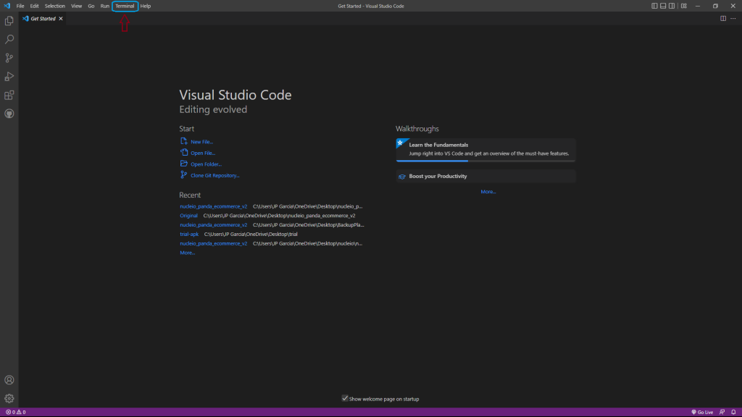The height and width of the screenshot is (417, 742).
Task: Open the Customize Layout control
Action: pyautogui.click(x=684, y=6)
